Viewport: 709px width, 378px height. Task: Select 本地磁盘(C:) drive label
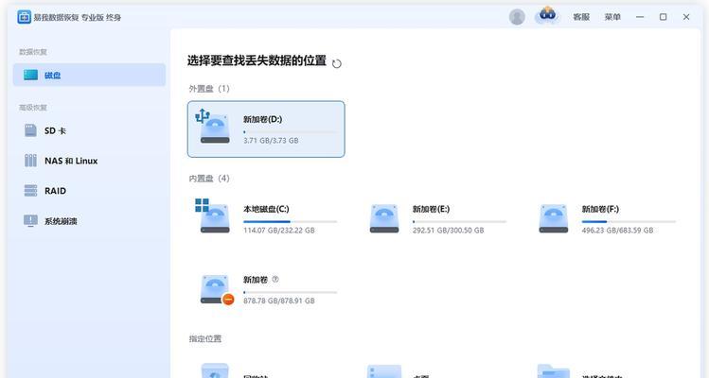[x=266, y=209]
